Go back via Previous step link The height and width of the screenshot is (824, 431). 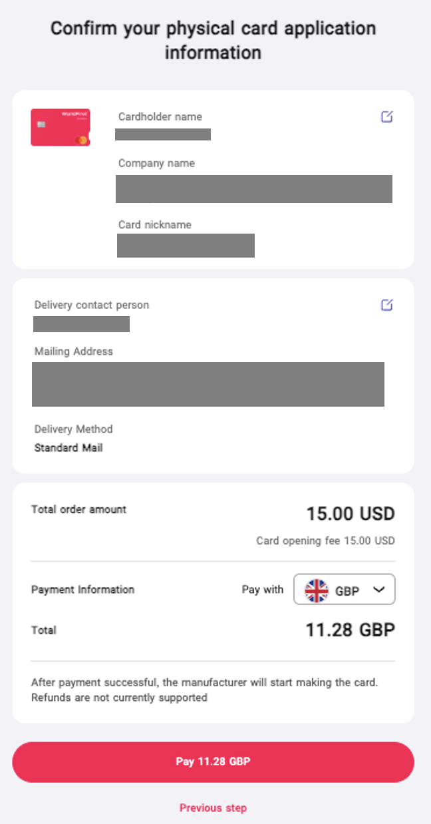point(213,808)
